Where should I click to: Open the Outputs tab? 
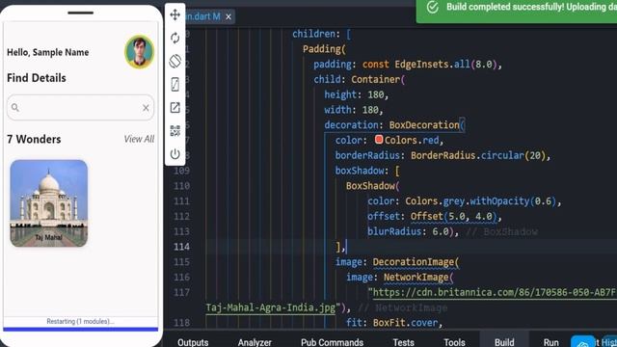point(193,342)
